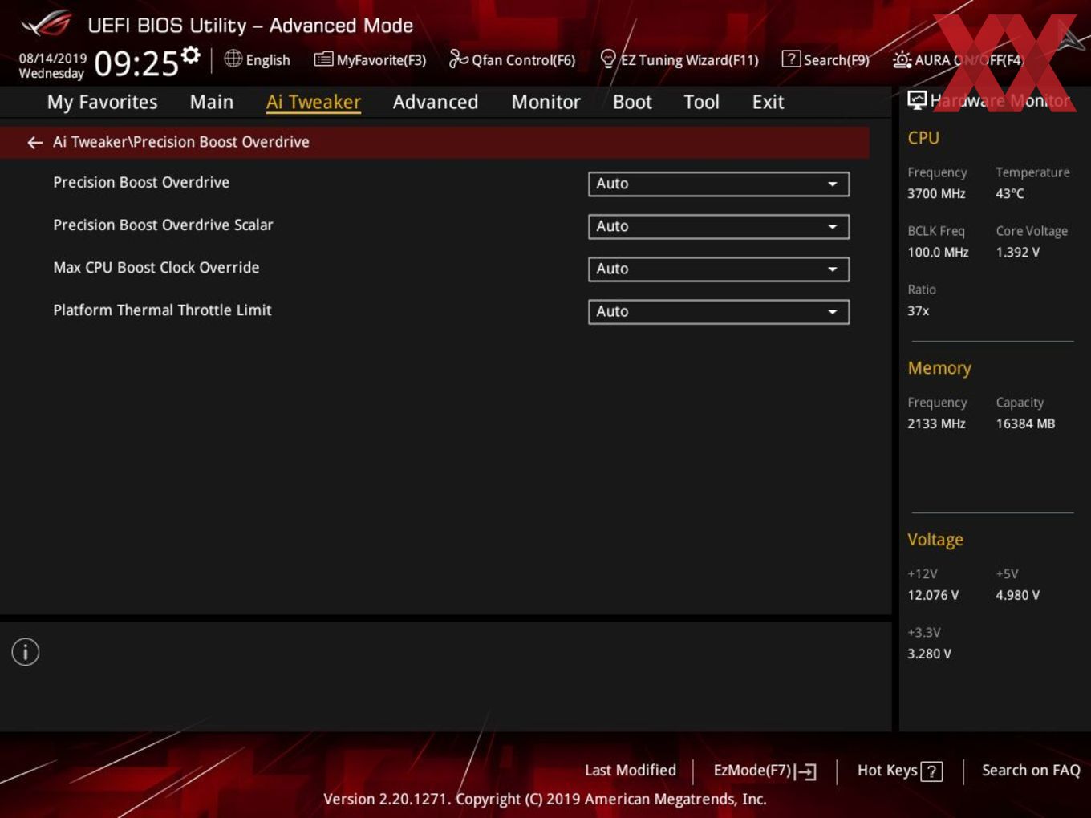Click Core Voltage value 1.392 V
The width and height of the screenshot is (1091, 818).
tap(1017, 252)
